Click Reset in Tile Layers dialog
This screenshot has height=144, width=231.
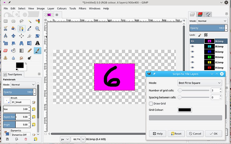click(x=176, y=134)
